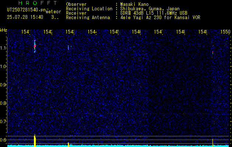Click the 1541 time label
232x147 pixels.
pyautogui.click(x=26, y=32)
